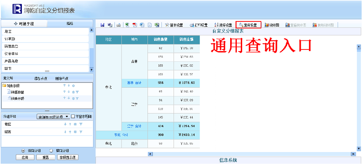Move 销售金额 node down in tree
Image resolution: width=362 pixels, height=164 pixels.
[69, 98]
